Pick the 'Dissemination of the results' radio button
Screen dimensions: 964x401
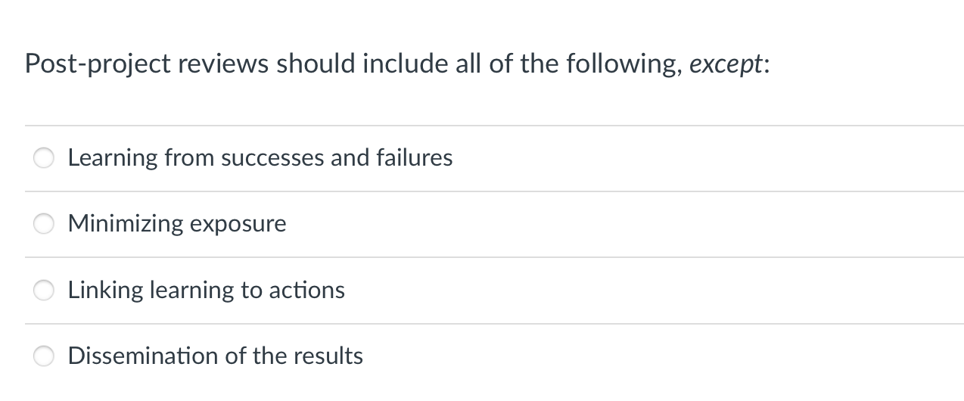tap(45, 356)
